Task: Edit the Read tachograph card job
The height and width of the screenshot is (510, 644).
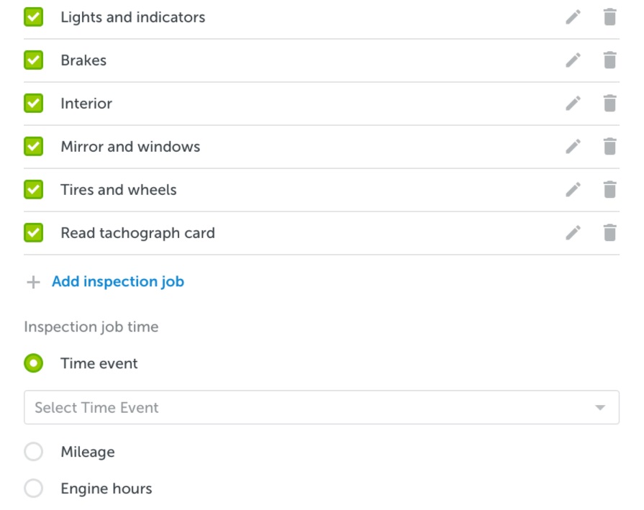Action: pos(573,233)
